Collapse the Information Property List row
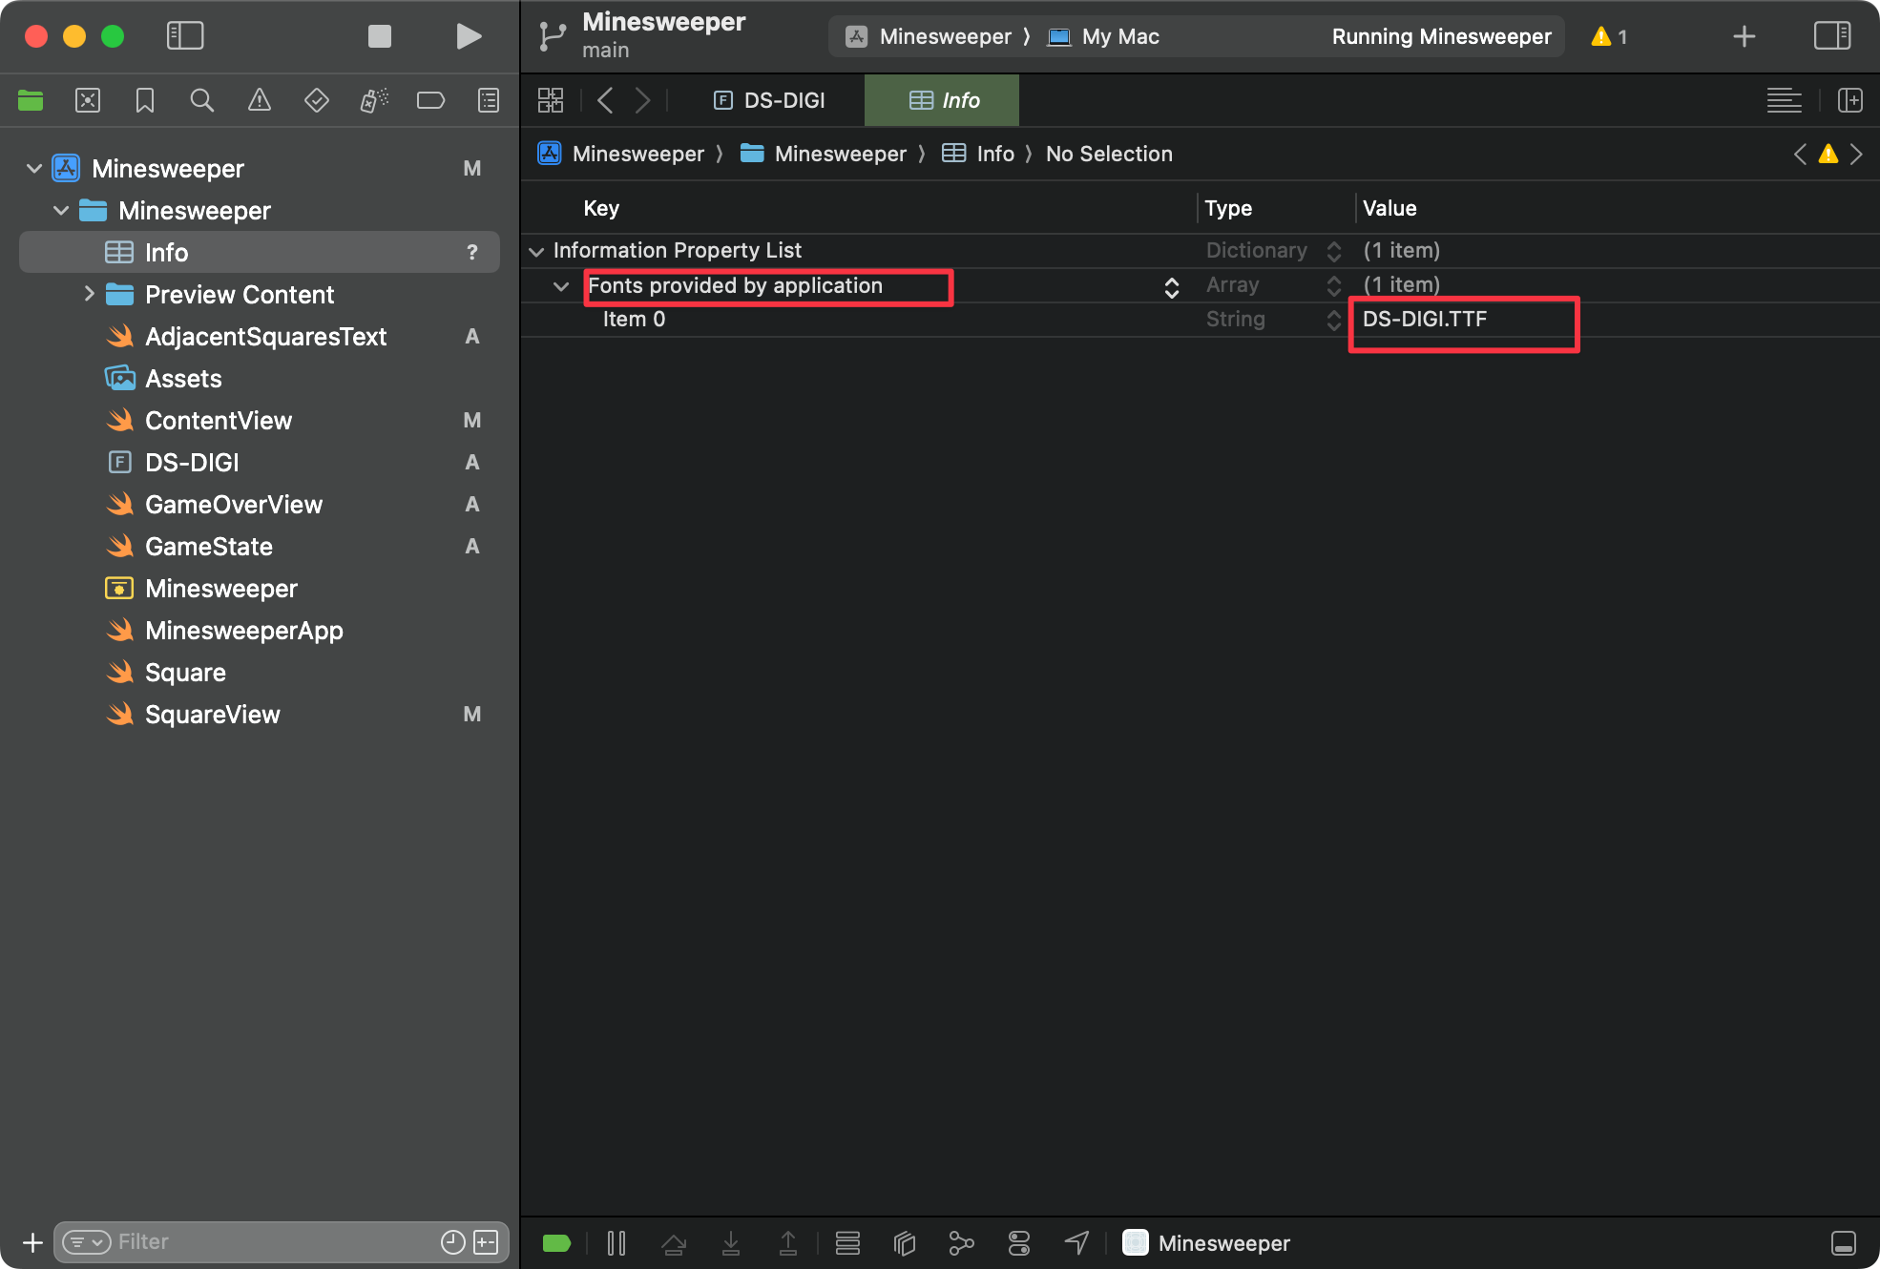 click(x=536, y=251)
